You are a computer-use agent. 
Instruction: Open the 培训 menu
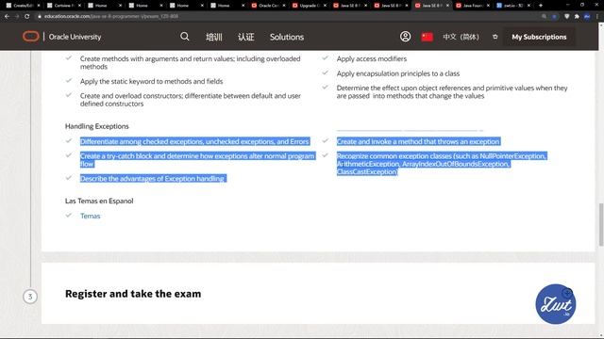point(214,37)
